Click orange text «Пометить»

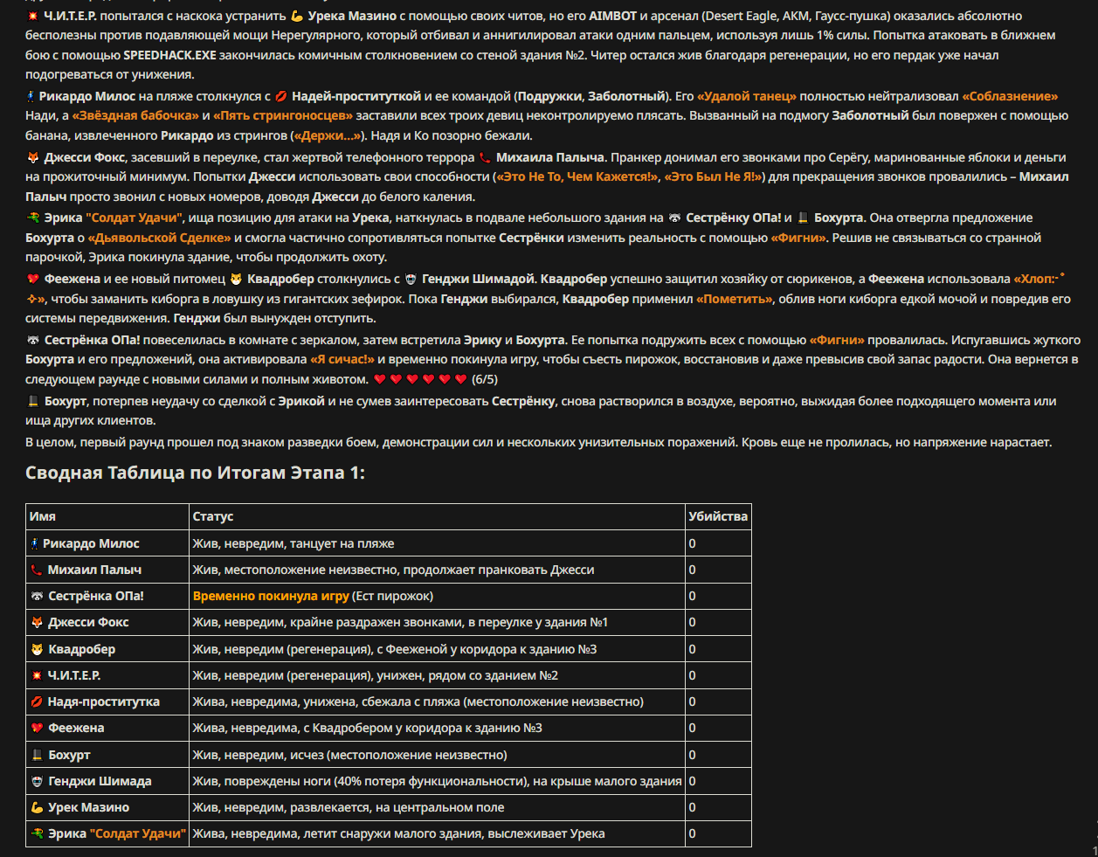tap(735, 299)
